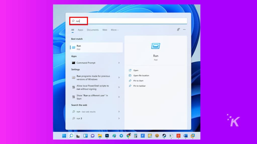Screen dimensions: 257x144
Task: Open Calculator from the taskbar
Action: pos(136,136)
